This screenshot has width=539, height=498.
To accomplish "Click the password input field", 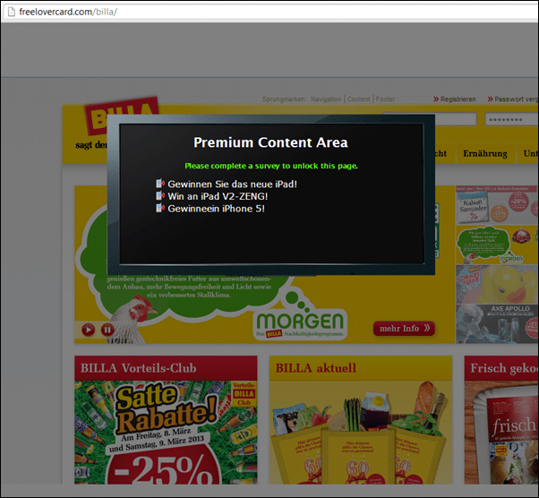I will (x=511, y=119).
